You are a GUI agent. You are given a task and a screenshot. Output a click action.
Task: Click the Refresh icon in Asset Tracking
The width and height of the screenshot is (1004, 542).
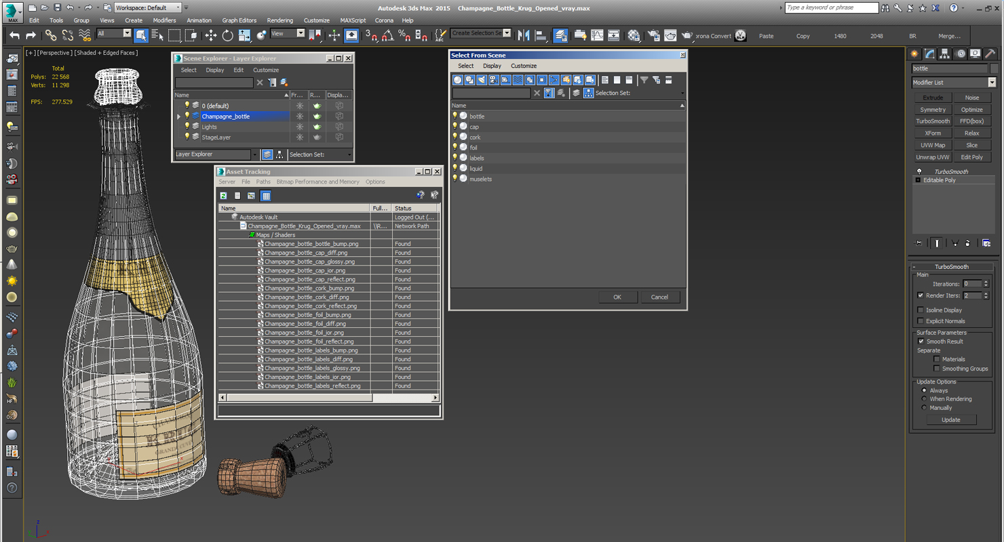click(223, 196)
